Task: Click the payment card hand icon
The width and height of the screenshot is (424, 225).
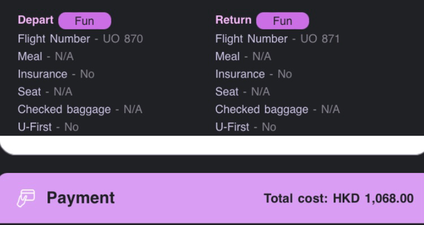Action: click(26, 198)
